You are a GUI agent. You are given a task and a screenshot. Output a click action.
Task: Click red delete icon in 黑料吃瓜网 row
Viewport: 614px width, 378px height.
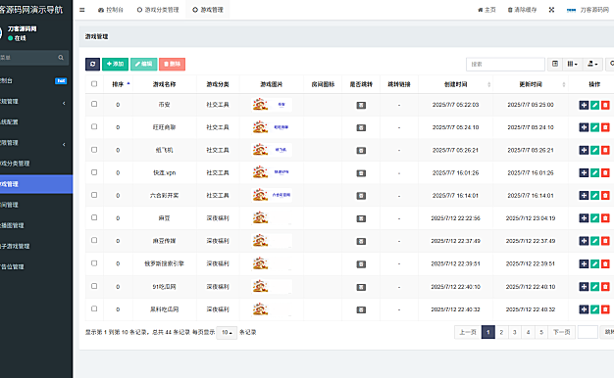click(605, 309)
